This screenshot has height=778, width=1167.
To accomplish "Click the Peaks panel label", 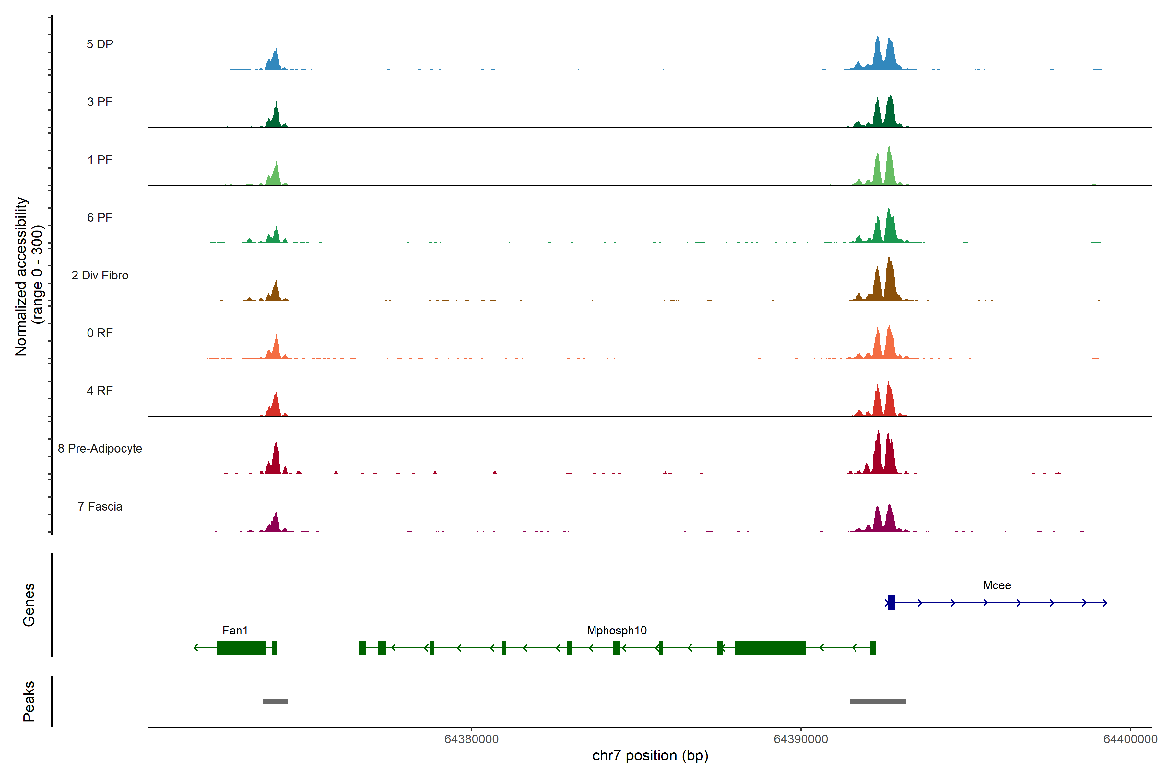I will pyautogui.click(x=29, y=701).
